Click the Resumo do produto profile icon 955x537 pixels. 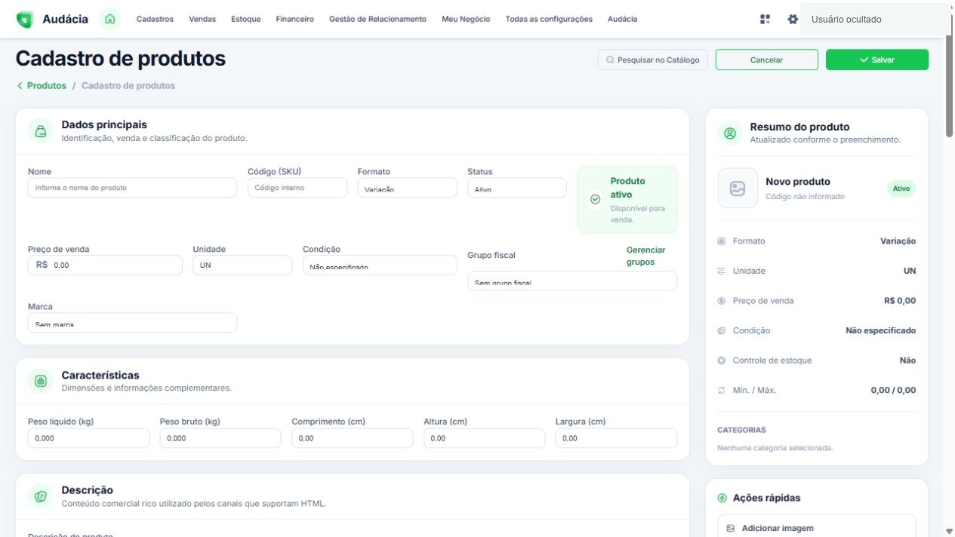730,133
